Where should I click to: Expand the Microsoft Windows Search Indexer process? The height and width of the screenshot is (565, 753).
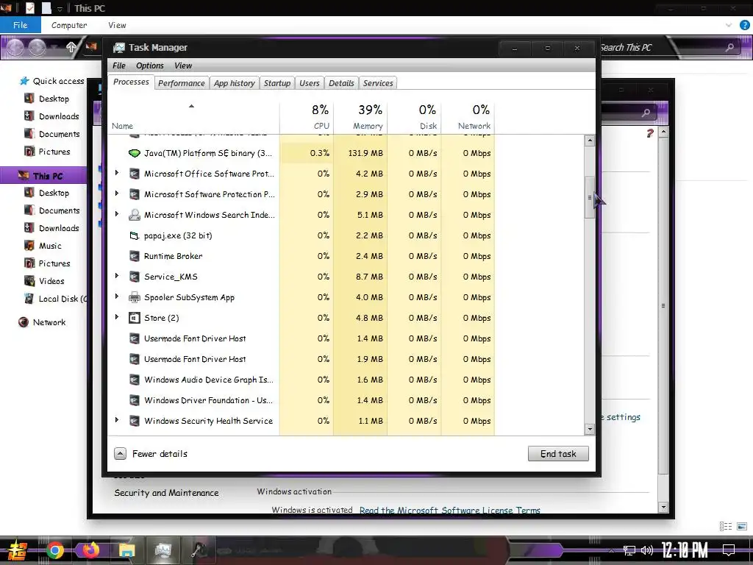pyautogui.click(x=117, y=214)
